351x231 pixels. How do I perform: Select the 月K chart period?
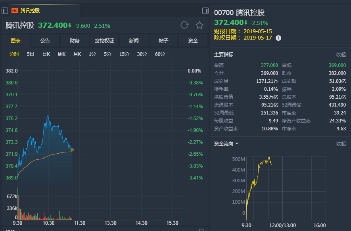pyautogui.click(x=77, y=54)
